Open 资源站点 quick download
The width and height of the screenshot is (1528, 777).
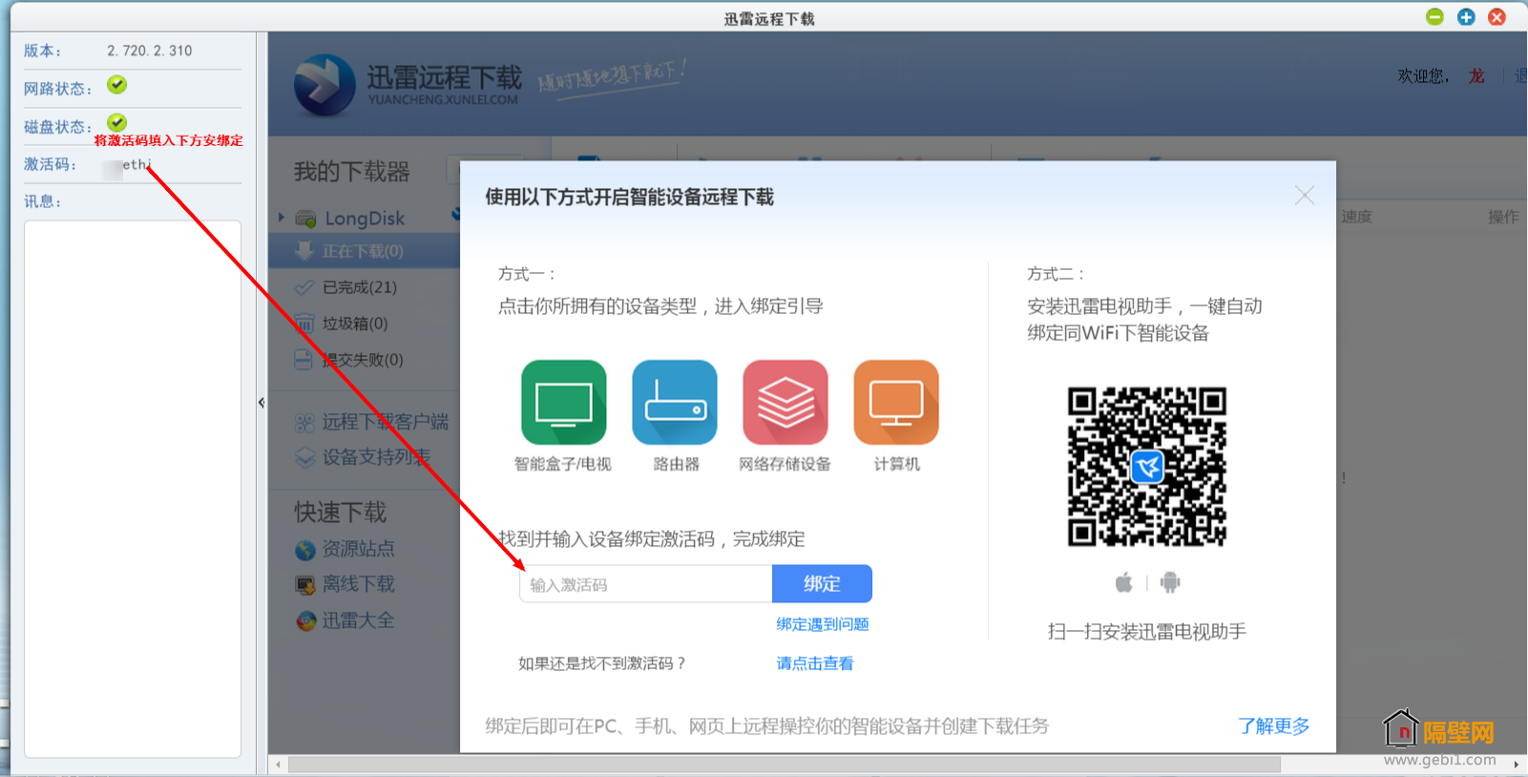tap(358, 549)
